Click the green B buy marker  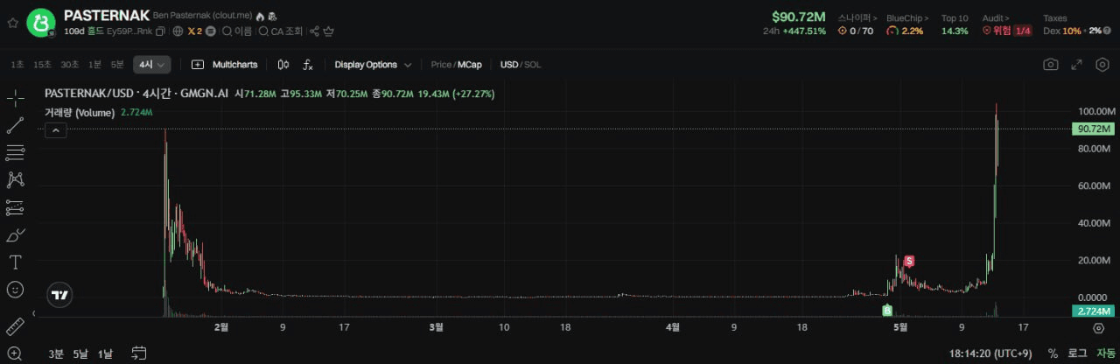click(x=886, y=310)
